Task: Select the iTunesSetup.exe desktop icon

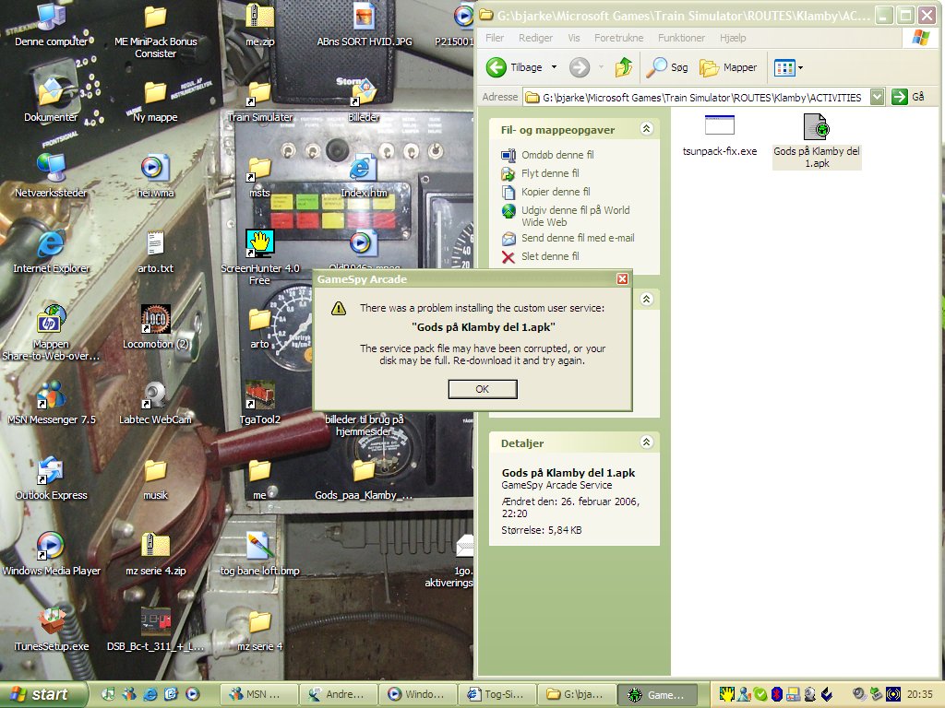Action: [x=52, y=630]
